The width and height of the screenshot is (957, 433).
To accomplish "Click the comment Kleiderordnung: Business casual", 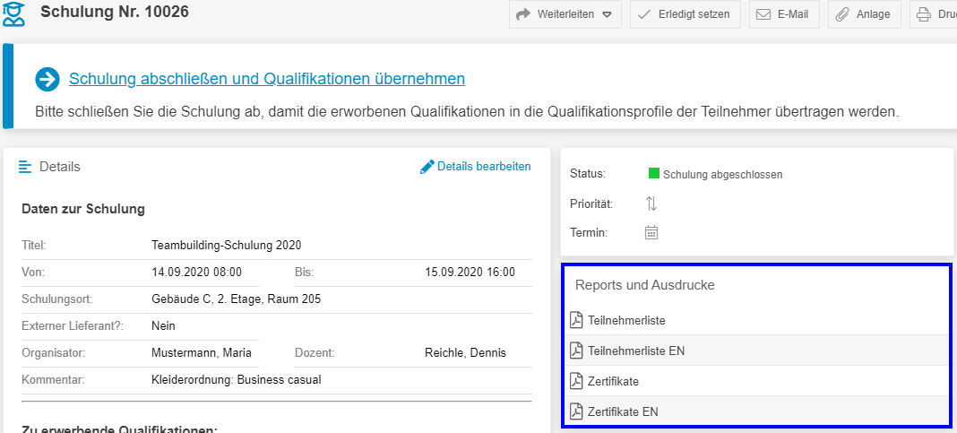I will [237, 380].
